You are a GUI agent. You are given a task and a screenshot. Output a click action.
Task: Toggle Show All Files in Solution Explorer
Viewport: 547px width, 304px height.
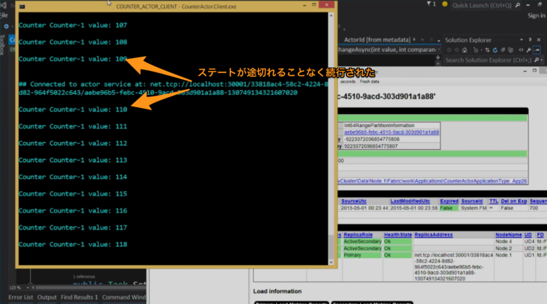[x=510, y=50]
